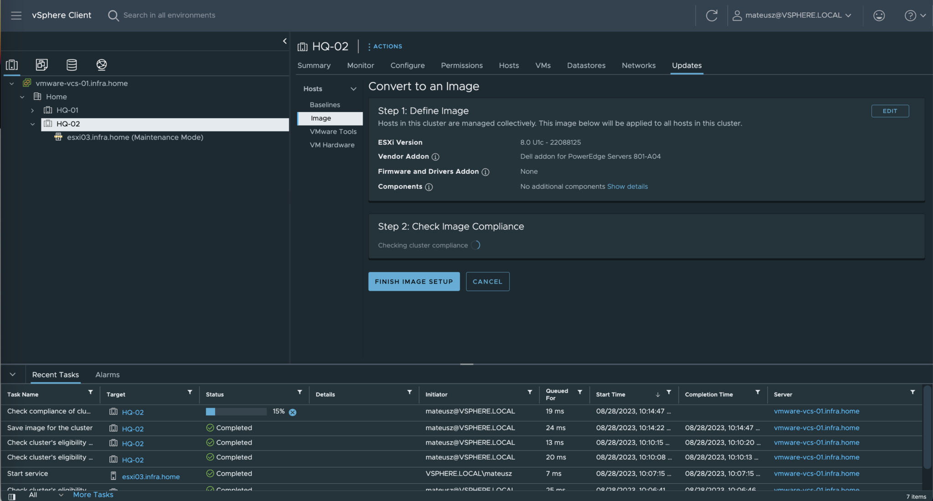Switch to the VMs and Templates inventory view
The width and height of the screenshot is (933, 501).
point(41,65)
